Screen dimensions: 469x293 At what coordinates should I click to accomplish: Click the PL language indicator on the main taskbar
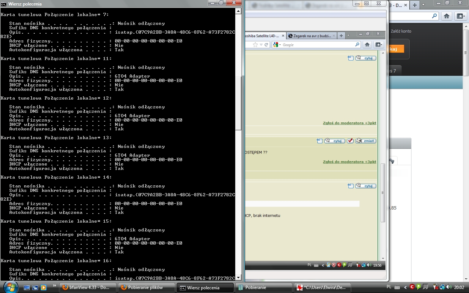tap(389, 287)
